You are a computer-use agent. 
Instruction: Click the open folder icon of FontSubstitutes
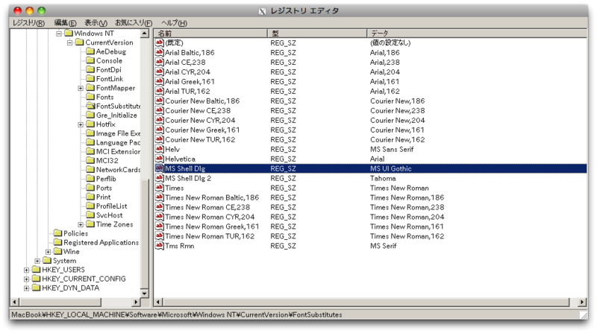tap(90, 106)
